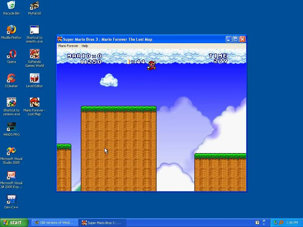Select Microsoft Visual J# 2005 Express icon

point(11,179)
